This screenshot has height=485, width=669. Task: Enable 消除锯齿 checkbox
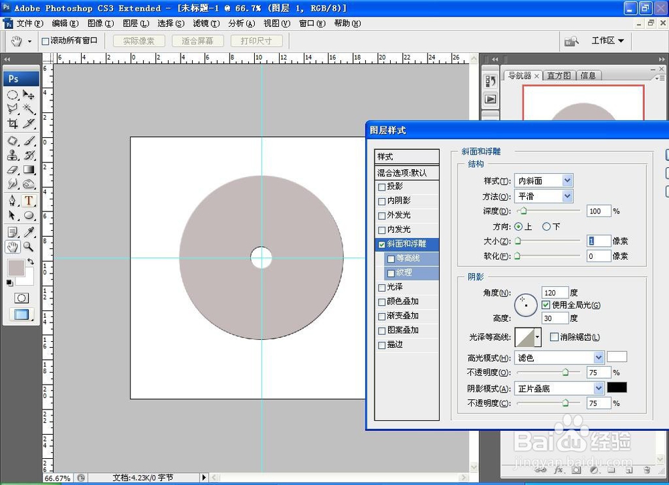point(554,337)
